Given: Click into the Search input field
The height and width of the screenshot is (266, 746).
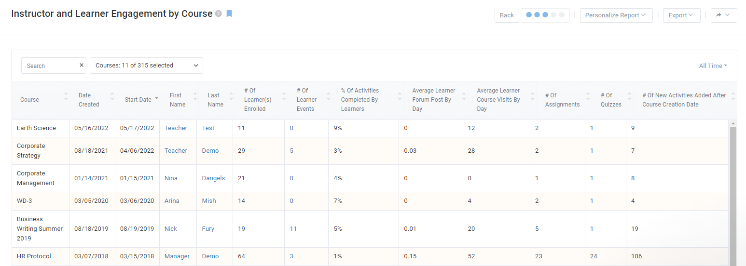Looking at the screenshot, I should pyautogui.click(x=50, y=66).
